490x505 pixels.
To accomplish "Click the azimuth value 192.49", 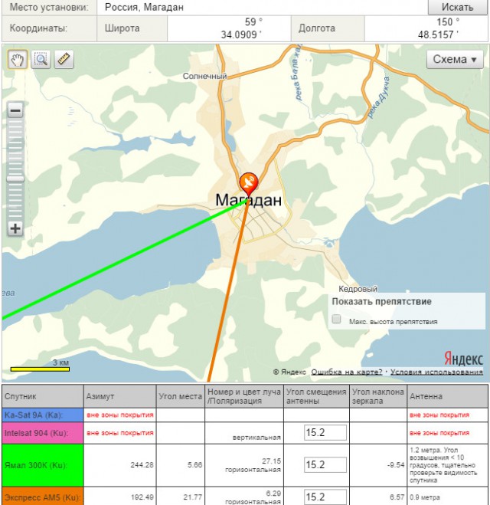I will pos(142,497).
